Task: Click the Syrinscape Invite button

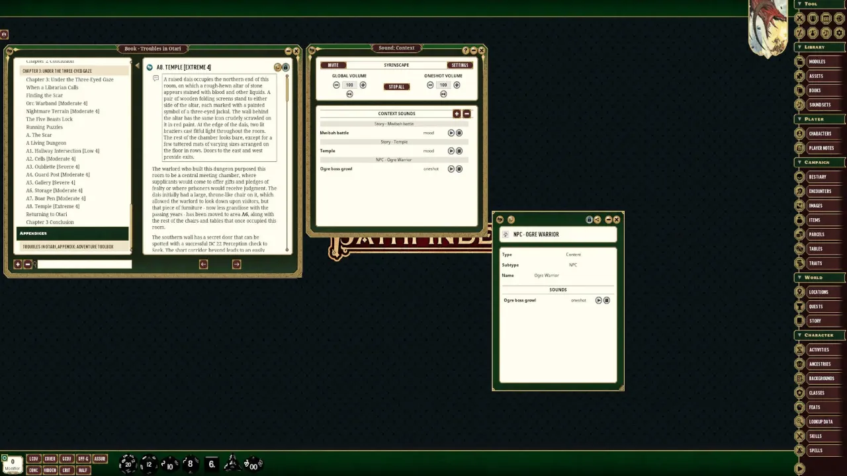Action: point(333,65)
